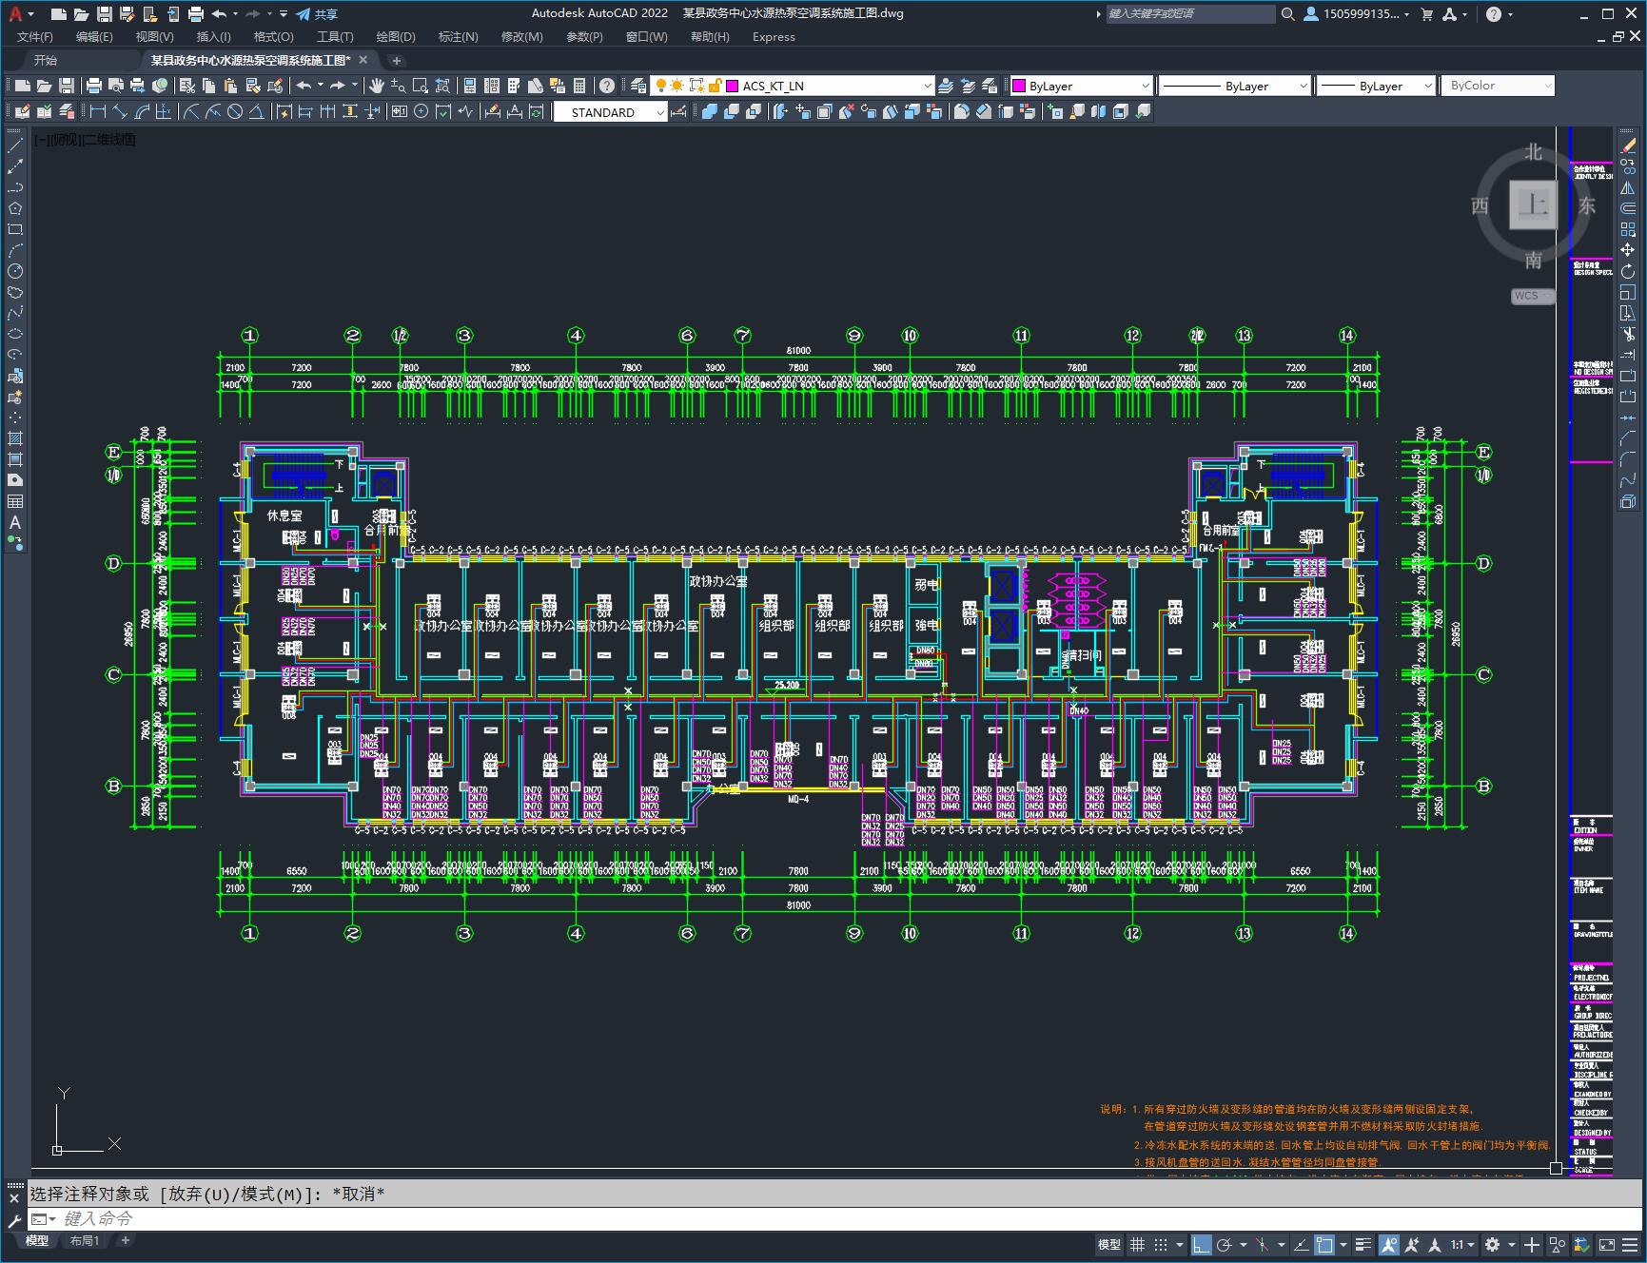Click the WCS coordinate system button

click(1528, 296)
